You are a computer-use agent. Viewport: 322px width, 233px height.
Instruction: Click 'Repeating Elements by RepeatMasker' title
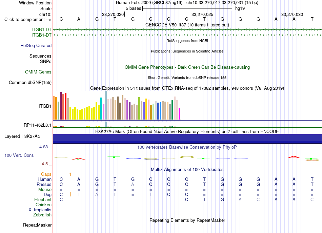pos(187,220)
